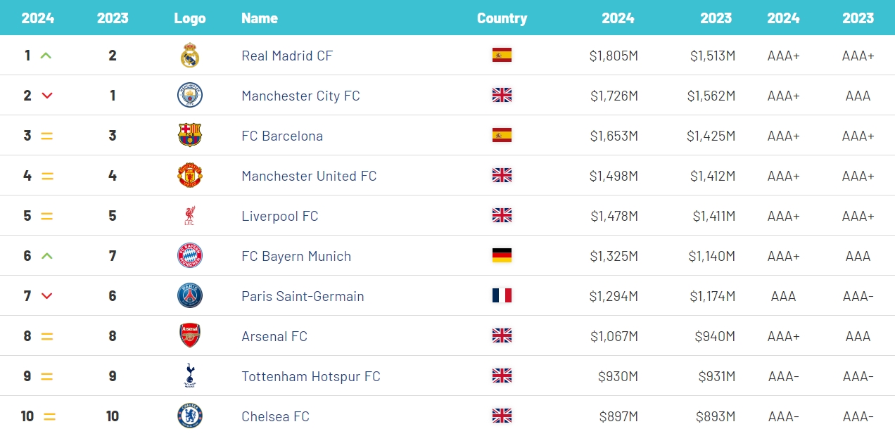The width and height of the screenshot is (895, 436).
Task: Click the Paris Saint-Germain badge
Action: coord(190,296)
